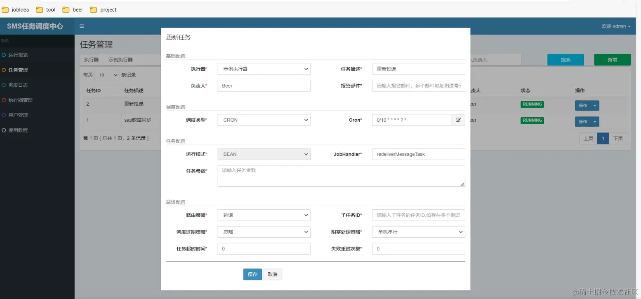Open the 调度过期策略 忽略 dropdown
This screenshot has height=299, width=641.
tap(264, 232)
